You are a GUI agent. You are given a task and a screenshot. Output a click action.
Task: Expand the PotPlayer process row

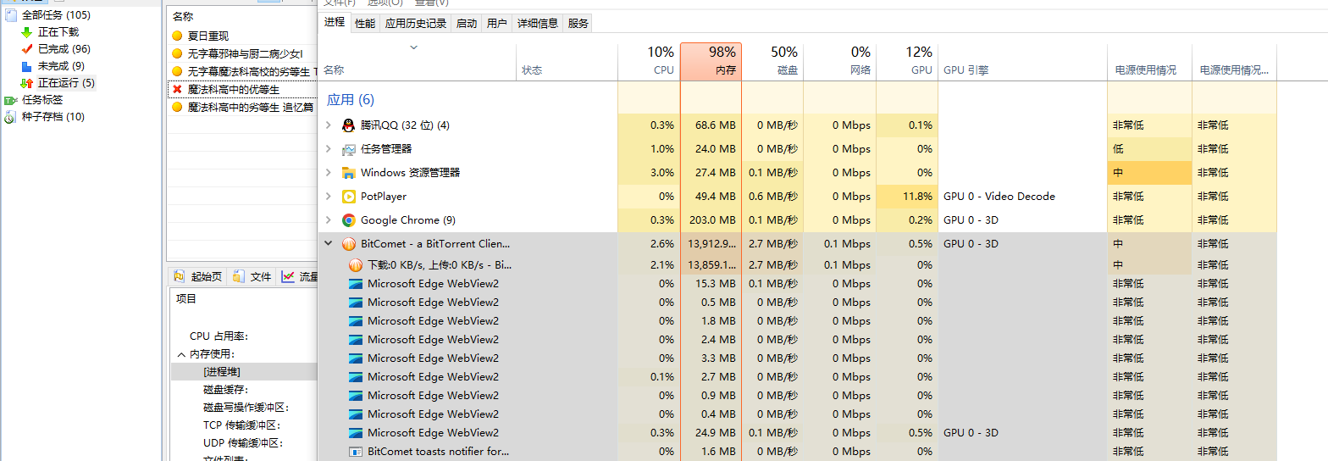click(x=329, y=197)
